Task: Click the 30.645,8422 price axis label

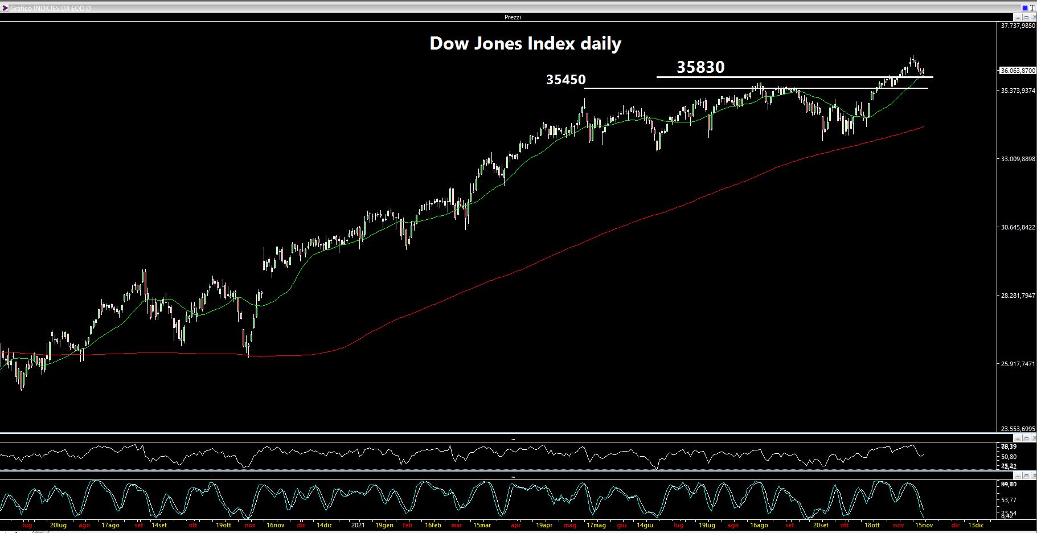Action: click(1018, 227)
